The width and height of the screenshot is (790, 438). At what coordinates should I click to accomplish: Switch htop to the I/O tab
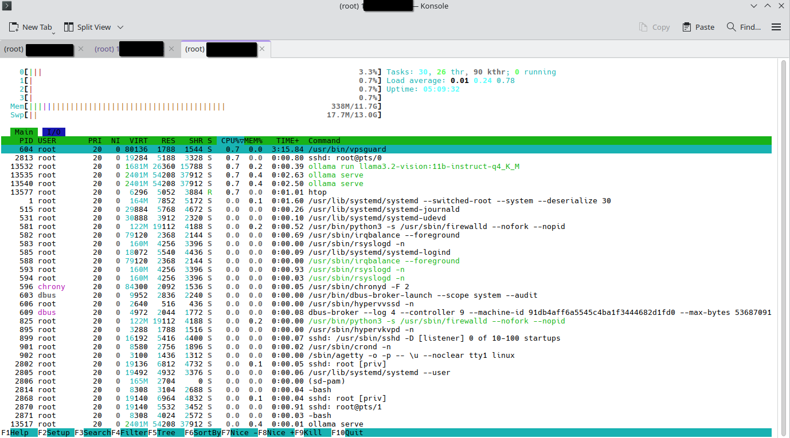(x=54, y=132)
